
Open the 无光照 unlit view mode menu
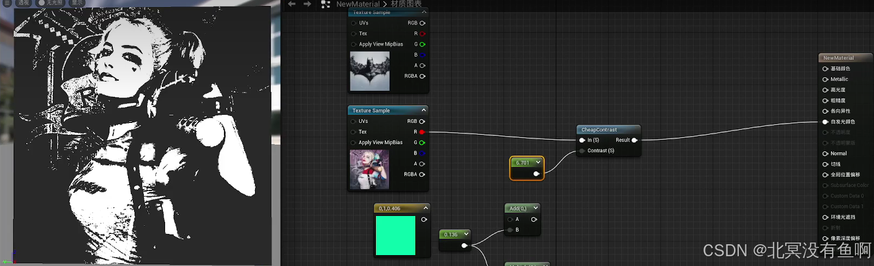click(x=51, y=3)
